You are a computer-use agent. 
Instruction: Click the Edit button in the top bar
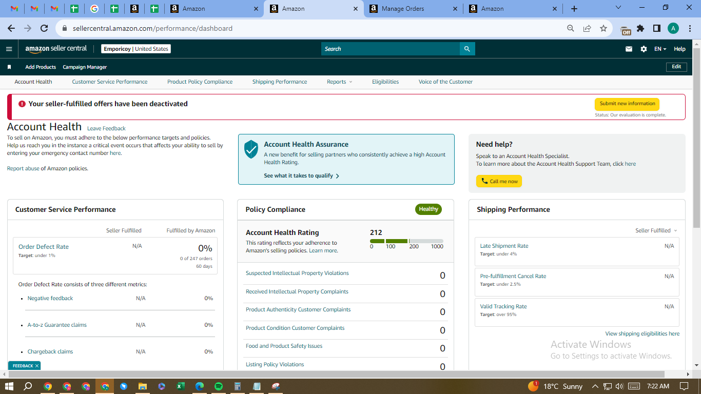(x=676, y=67)
